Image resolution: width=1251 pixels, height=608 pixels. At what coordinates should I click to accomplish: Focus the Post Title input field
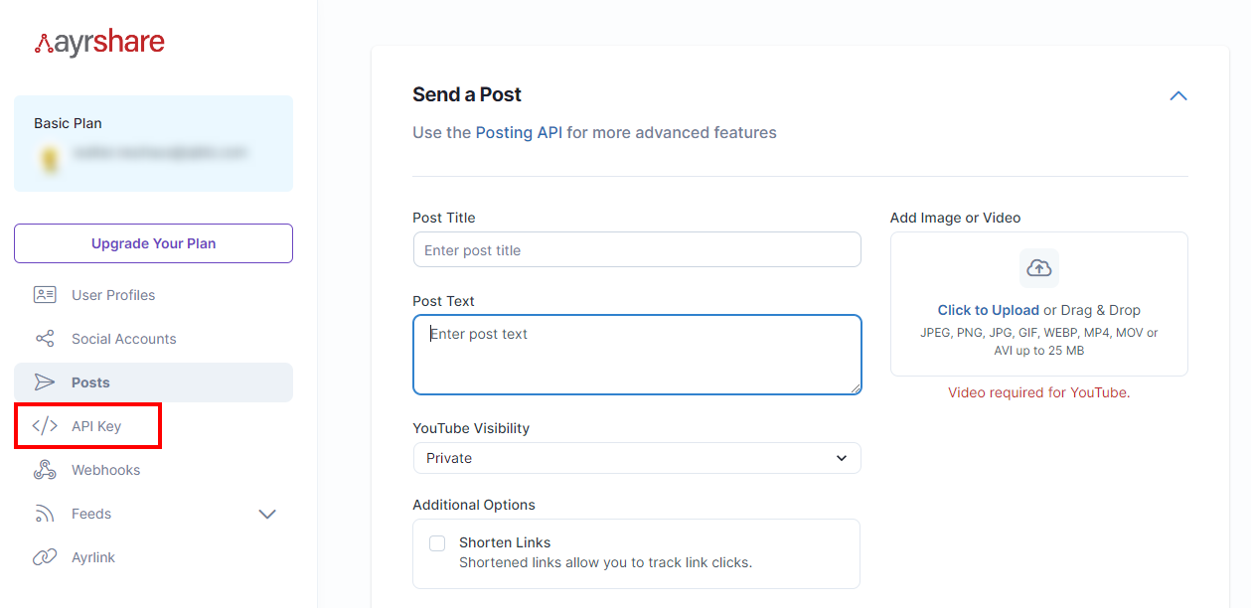pos(636,250)
